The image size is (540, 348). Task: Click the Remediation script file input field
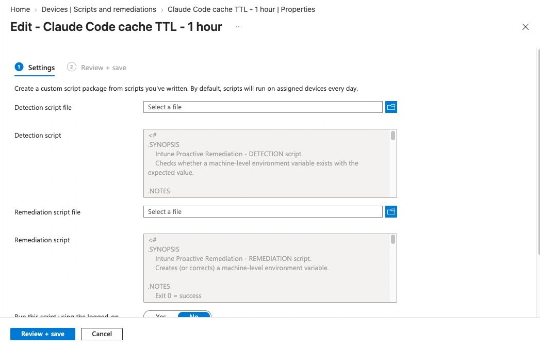coord(263,212)
